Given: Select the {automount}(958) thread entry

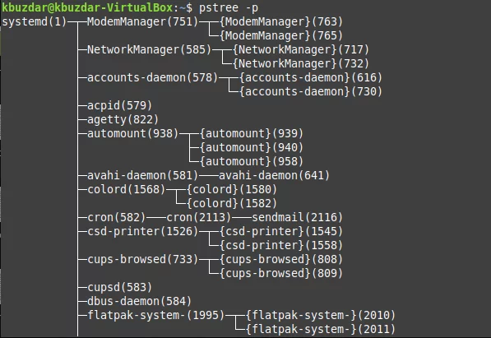Looking at the screenshot, I should tap(252, 162).
